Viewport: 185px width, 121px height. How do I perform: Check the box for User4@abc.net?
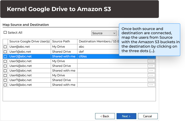(5, 66)
